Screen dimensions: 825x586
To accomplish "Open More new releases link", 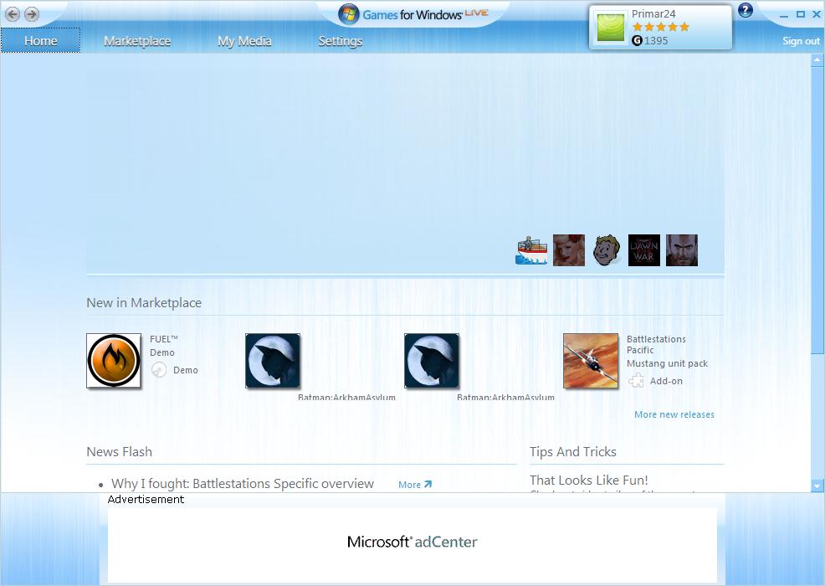I will coord(674,414).
